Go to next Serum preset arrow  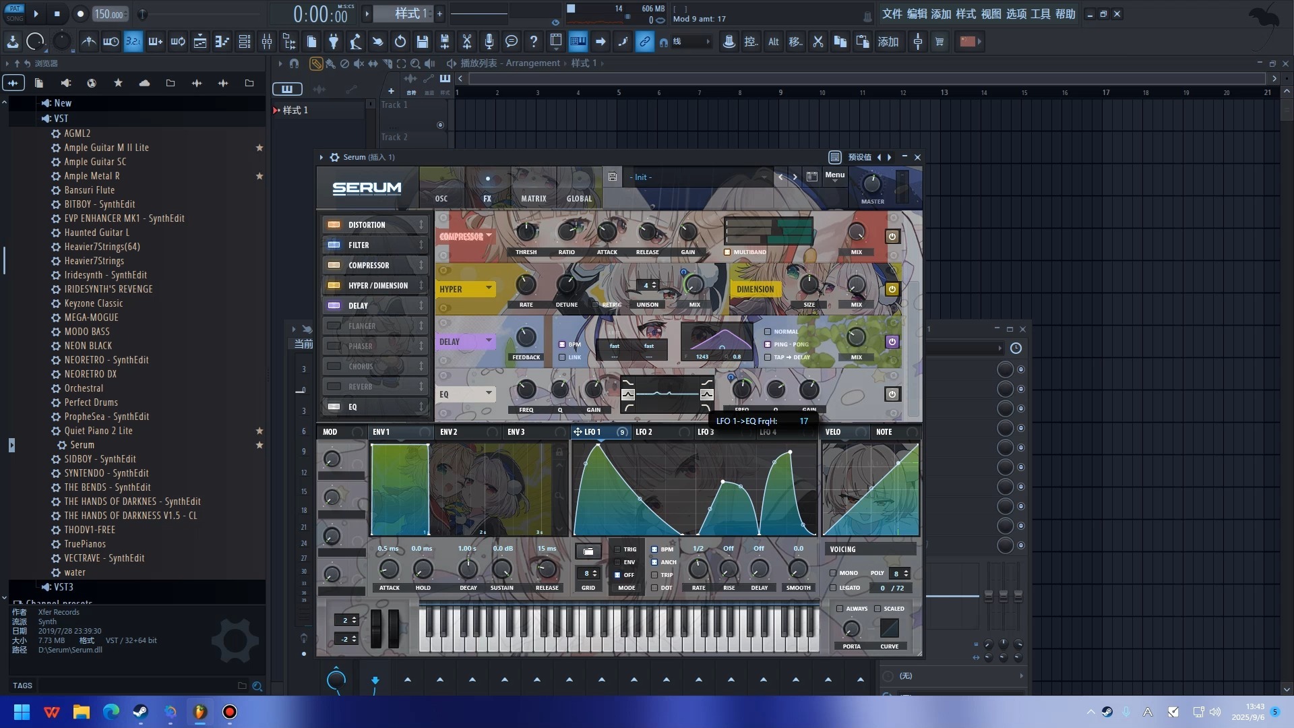point(795,177)
